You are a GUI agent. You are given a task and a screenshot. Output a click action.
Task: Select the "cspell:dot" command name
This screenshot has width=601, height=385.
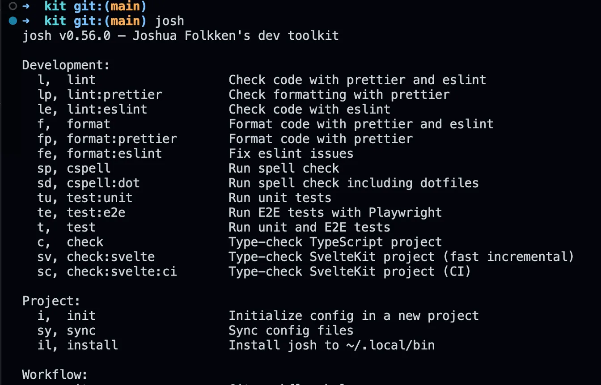click(x=103, y=183)
